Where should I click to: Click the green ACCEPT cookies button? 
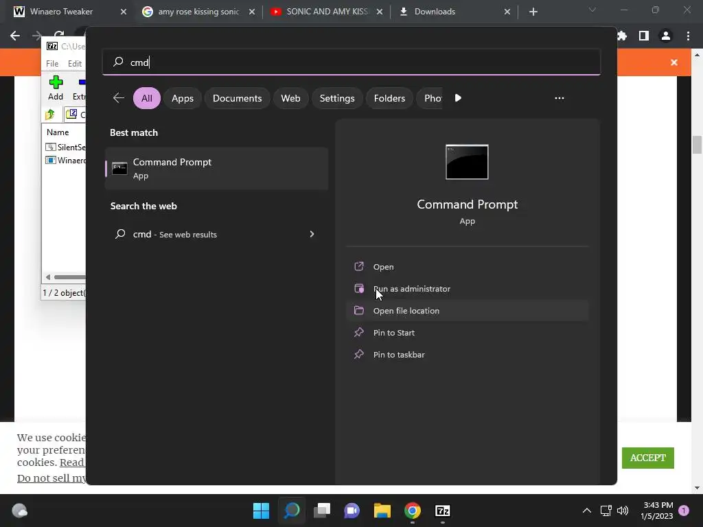(648, 458)
